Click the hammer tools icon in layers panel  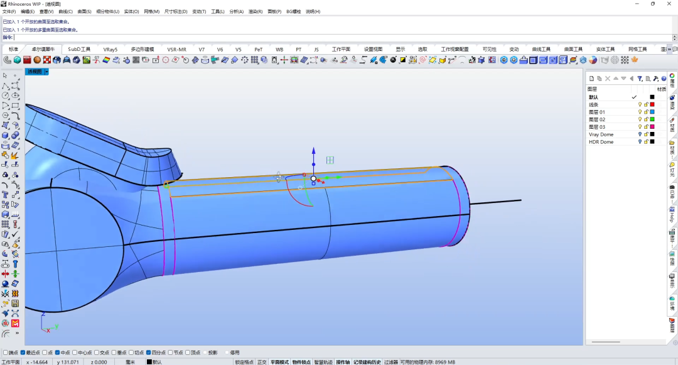656,79
